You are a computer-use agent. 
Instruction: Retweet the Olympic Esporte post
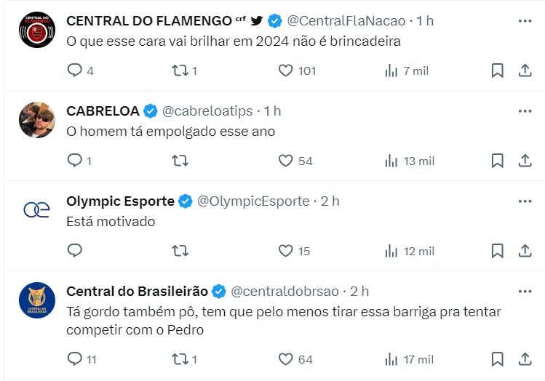[x=180, y=251]
